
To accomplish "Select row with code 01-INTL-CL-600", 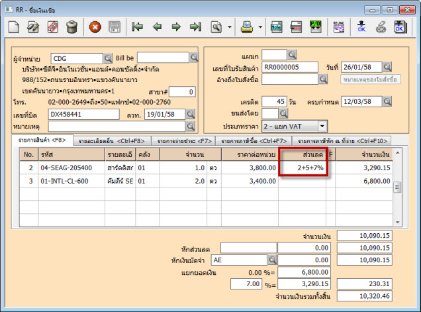I will pyautogui.click(x=206, y=181).
